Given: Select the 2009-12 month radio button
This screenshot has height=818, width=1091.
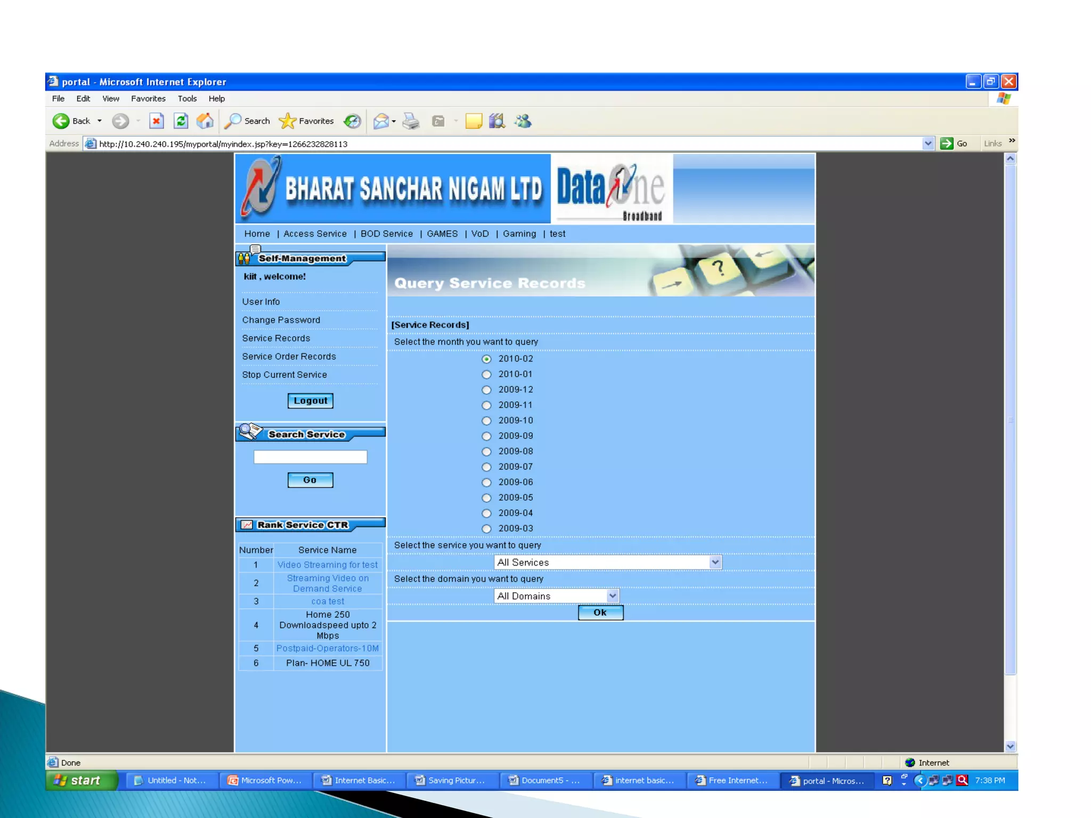Looking at the screenshot, I should click(486, 390).
